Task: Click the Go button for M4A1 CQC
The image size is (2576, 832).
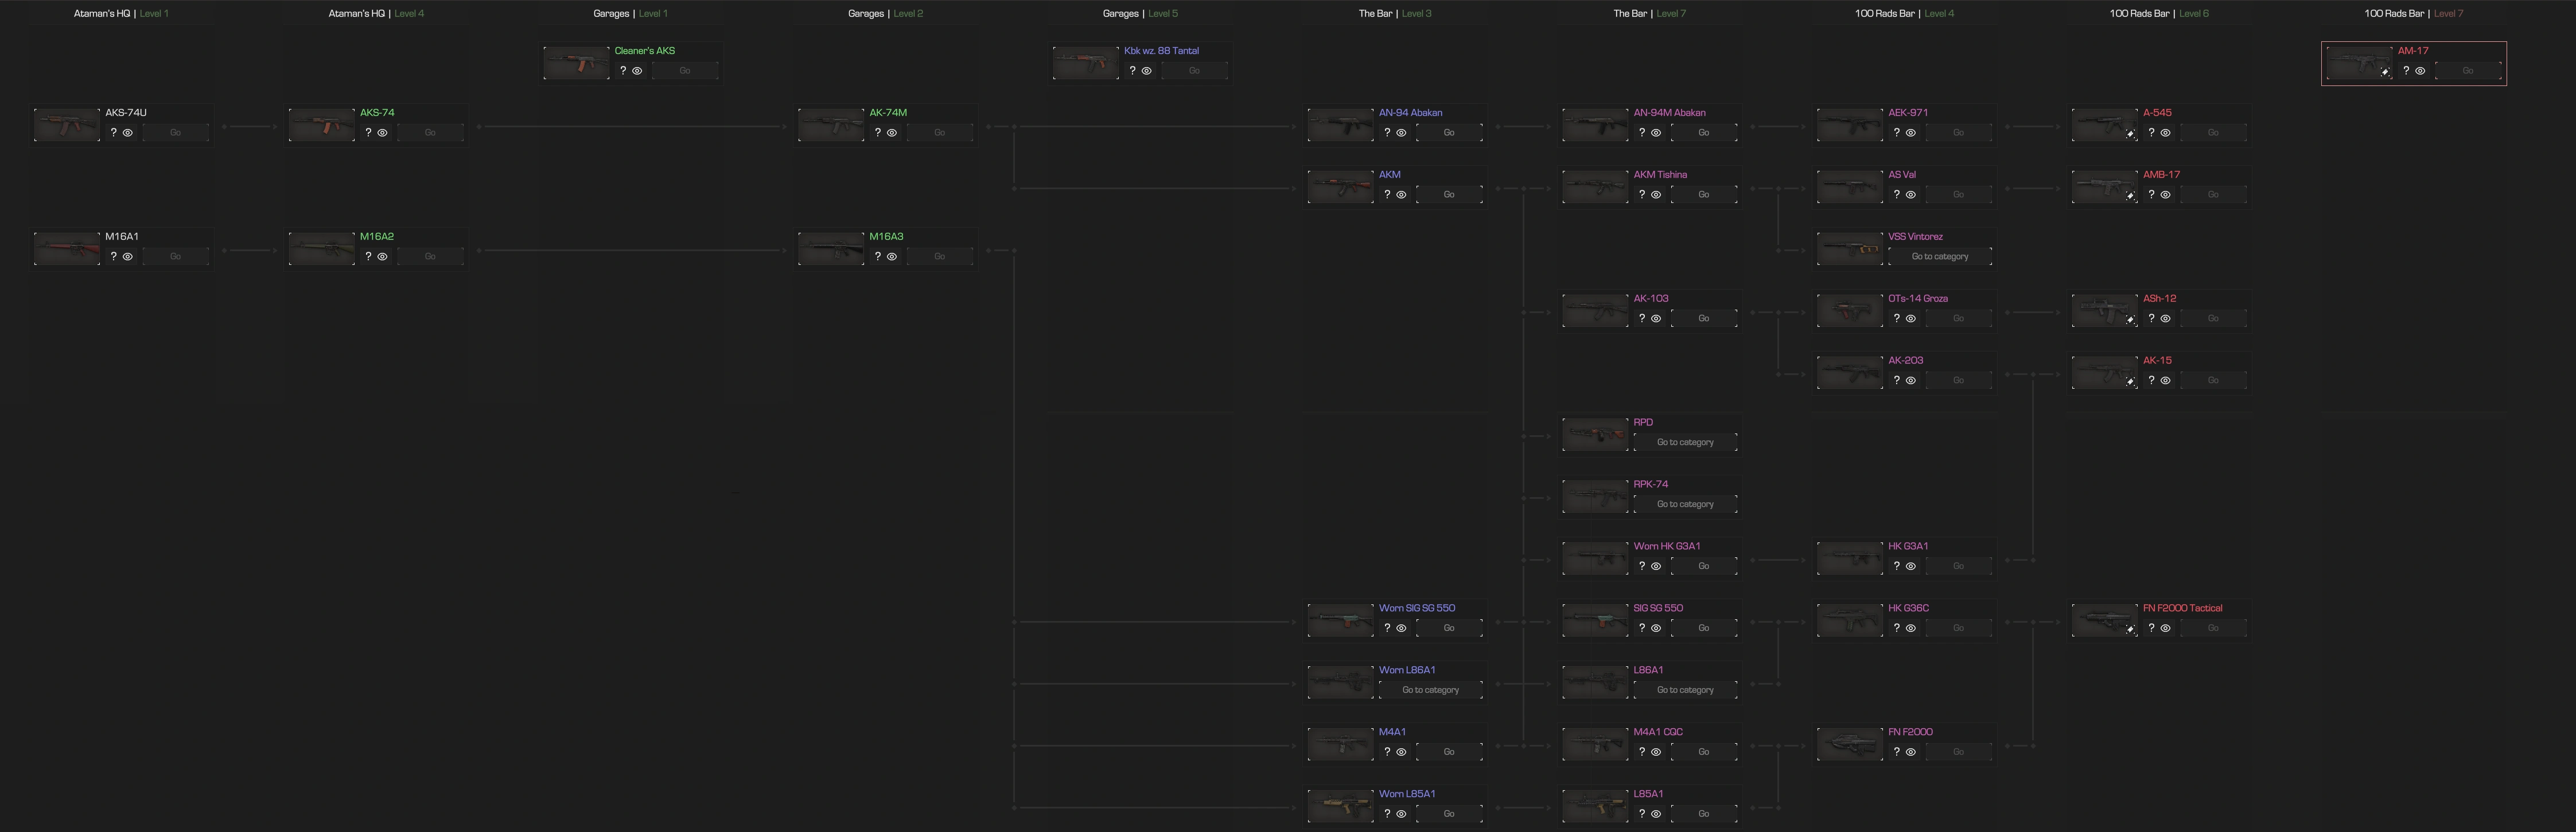Action: coord(1703,752)
